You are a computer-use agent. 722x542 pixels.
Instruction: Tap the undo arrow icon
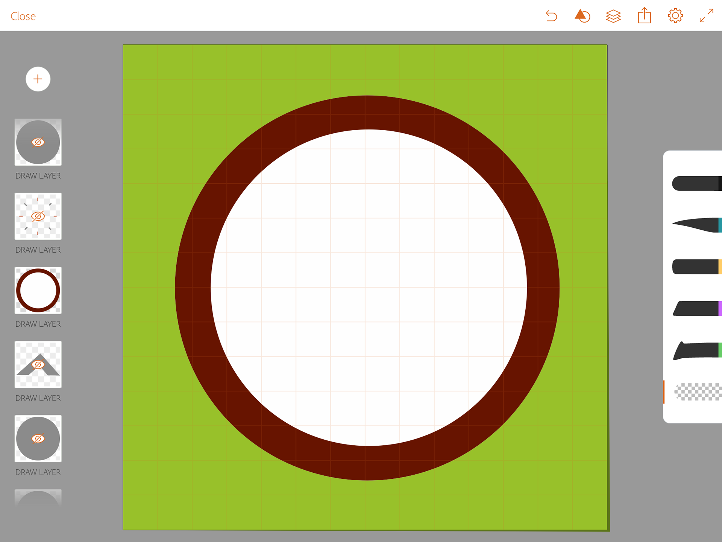[x=551, y=16]
